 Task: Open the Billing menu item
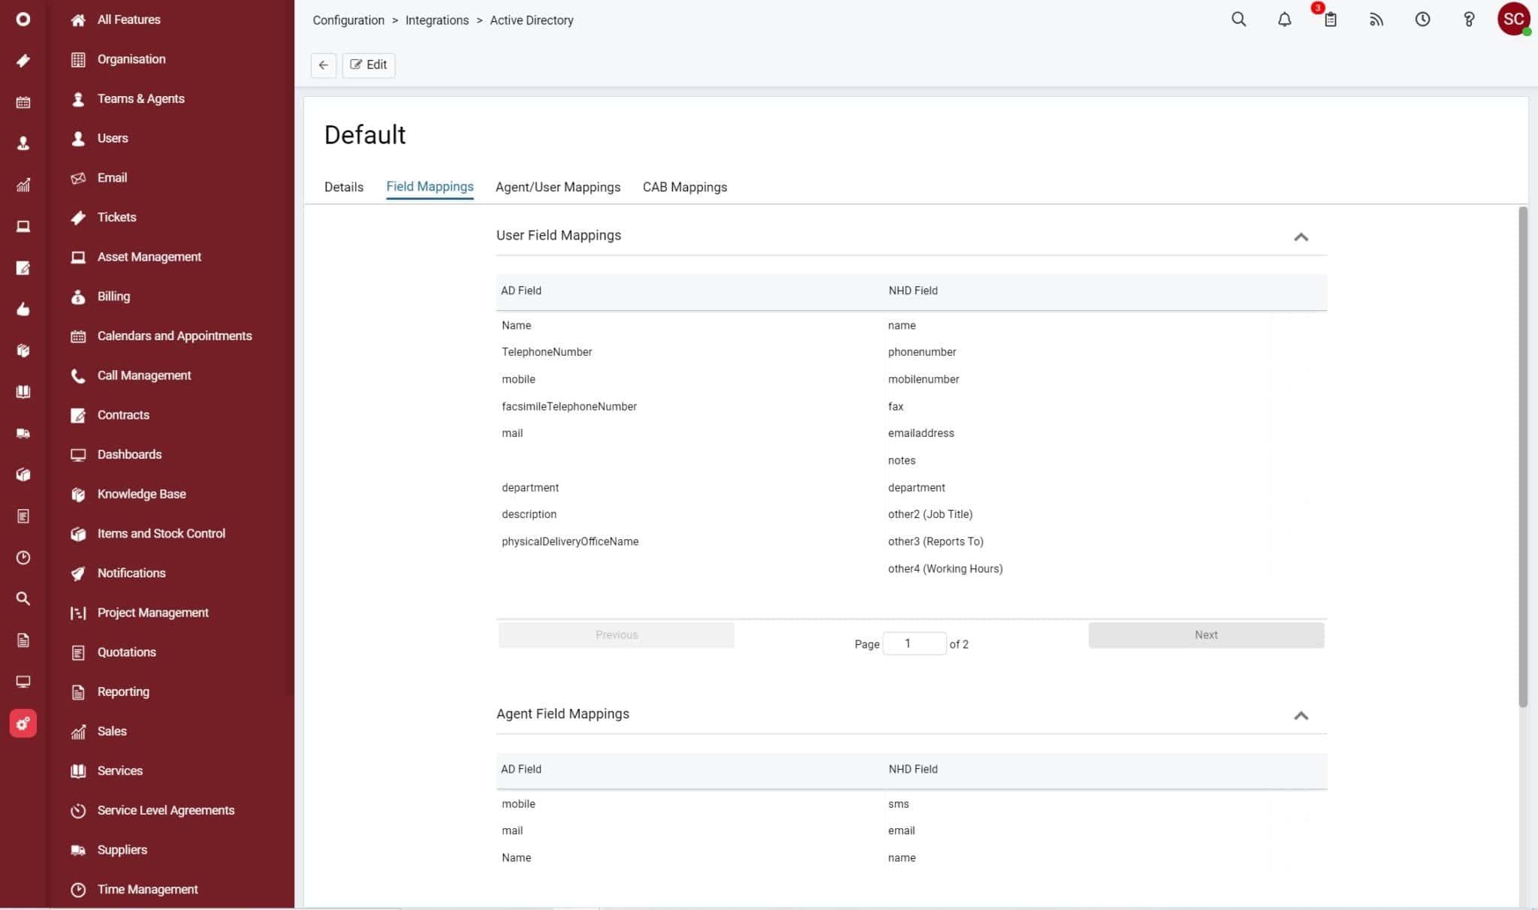click(x=113, y=297)
